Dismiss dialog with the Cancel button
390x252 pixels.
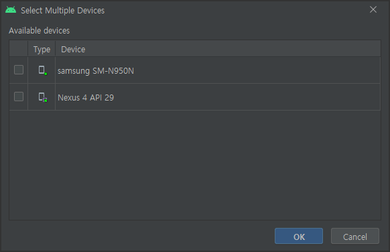coord(355,236)
